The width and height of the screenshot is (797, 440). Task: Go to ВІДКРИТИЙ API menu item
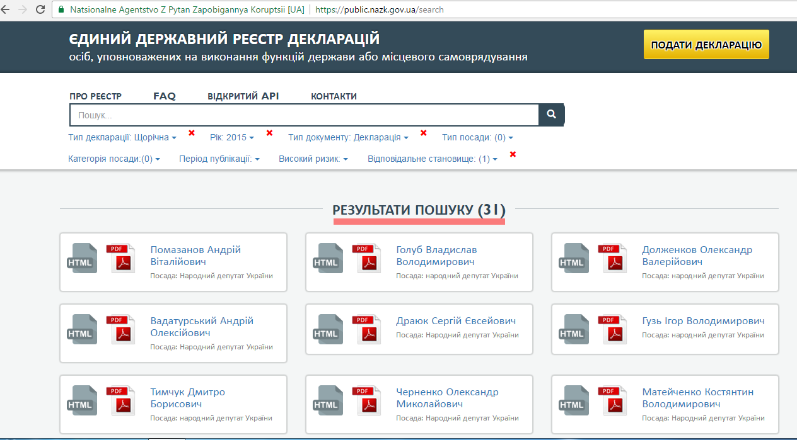tap(243, 96)
